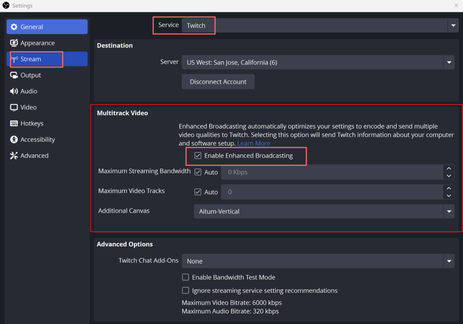
Task: Open the Learn More link
Action: pos(254,143)
